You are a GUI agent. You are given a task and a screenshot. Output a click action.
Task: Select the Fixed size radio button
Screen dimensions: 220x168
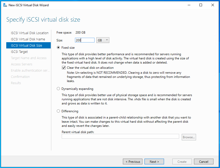58,48
